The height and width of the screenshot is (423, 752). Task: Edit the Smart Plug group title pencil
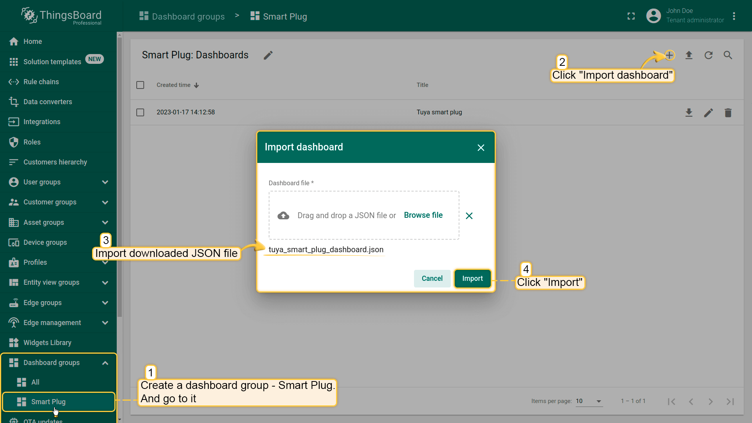point(268,55)
